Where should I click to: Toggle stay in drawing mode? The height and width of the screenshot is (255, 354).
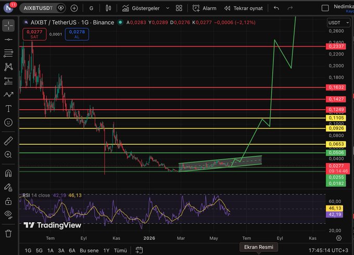click(x=8, y=187)
